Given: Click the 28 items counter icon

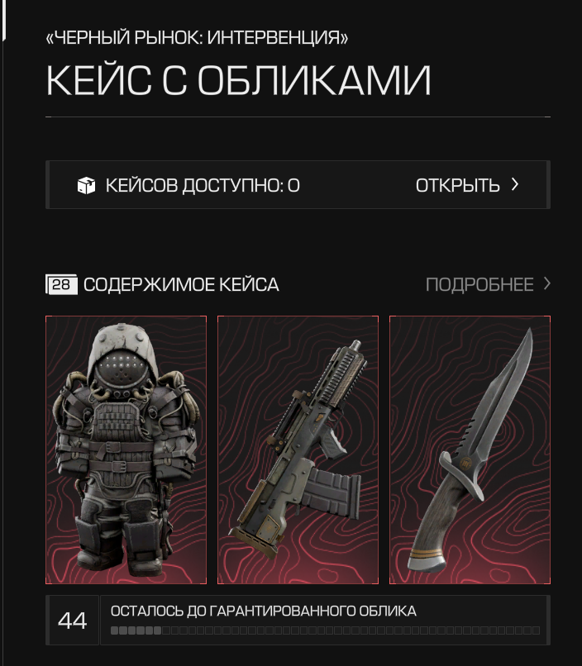Looking at the screenshot, I should tap(61, 284).
